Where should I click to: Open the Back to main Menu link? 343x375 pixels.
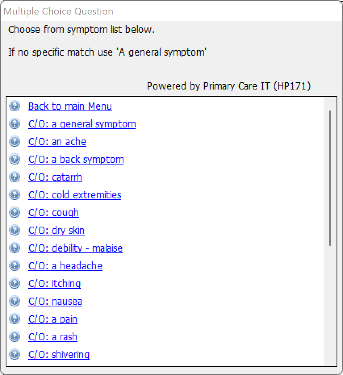tap(70, 106)
